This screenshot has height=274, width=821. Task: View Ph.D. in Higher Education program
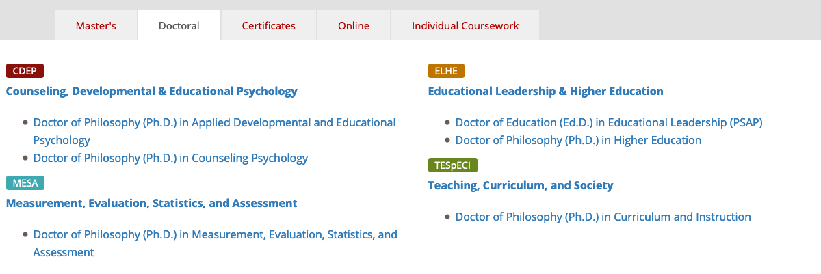click(x=578, y=140)
